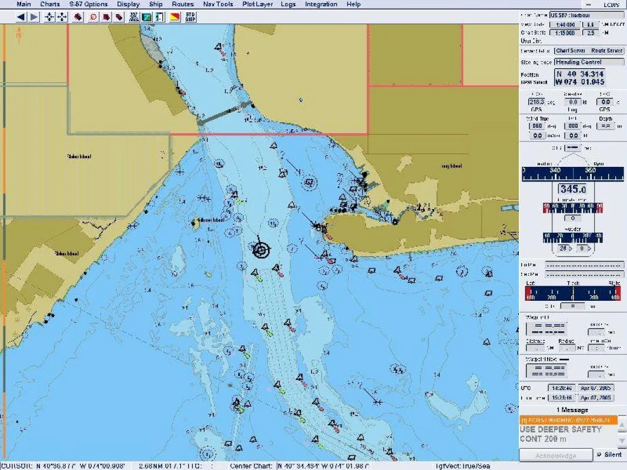627x470 pixels.
Task: Open the Help menu
Action: 354,4
